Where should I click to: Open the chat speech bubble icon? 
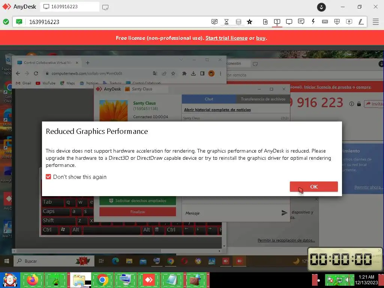tap(301, 21)
